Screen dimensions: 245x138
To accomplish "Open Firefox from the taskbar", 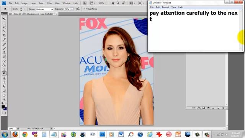I will (x=15, y=135).
